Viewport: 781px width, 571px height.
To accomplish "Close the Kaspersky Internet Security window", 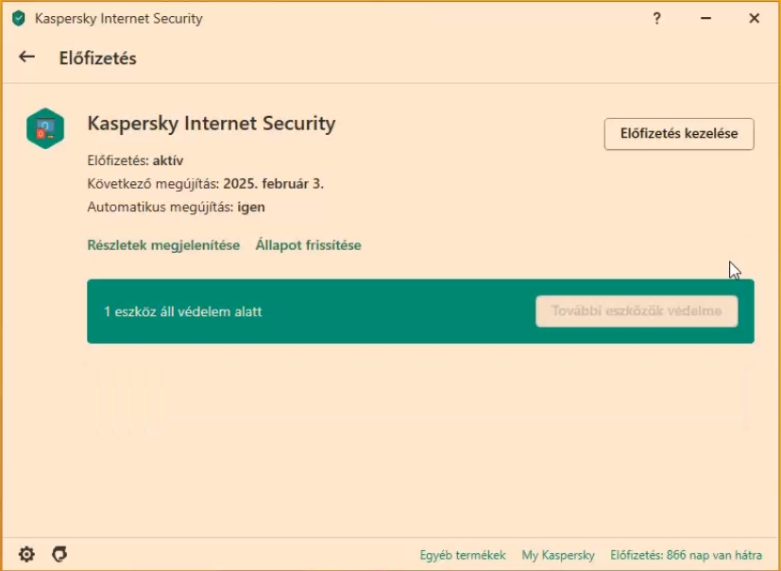I will pyautogui.click(x=754, y=18).
